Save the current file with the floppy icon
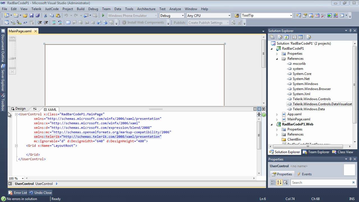 point(31,15)
